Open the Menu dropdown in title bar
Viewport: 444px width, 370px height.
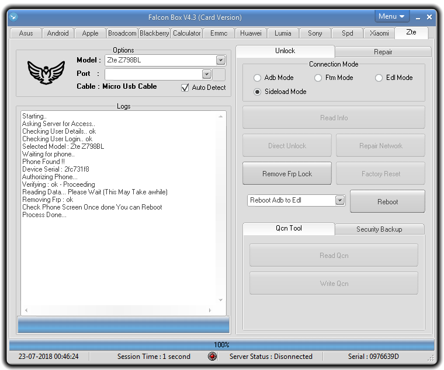coord(392,16)
